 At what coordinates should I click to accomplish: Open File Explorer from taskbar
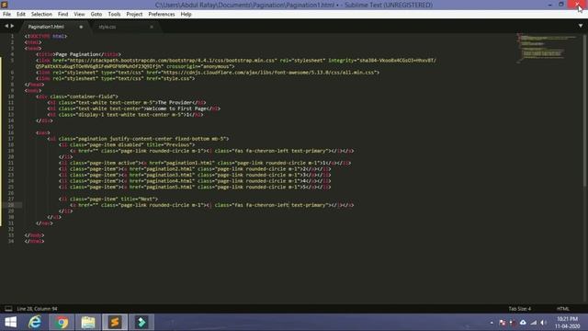pyautogui.click(x=88, y=323)
